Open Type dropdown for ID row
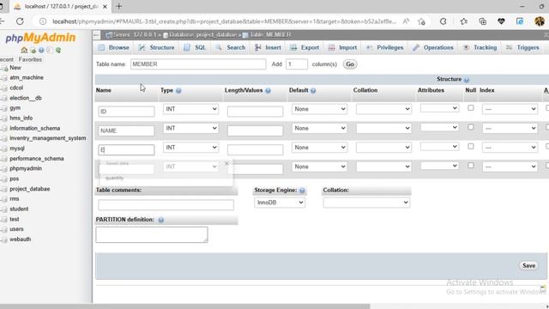The height and width of the screenshot is (309, 549). pyautogui.click(x=190, y=109)
